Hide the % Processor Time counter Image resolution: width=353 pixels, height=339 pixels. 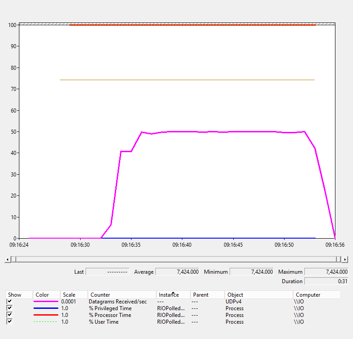[x=9, y=315]
